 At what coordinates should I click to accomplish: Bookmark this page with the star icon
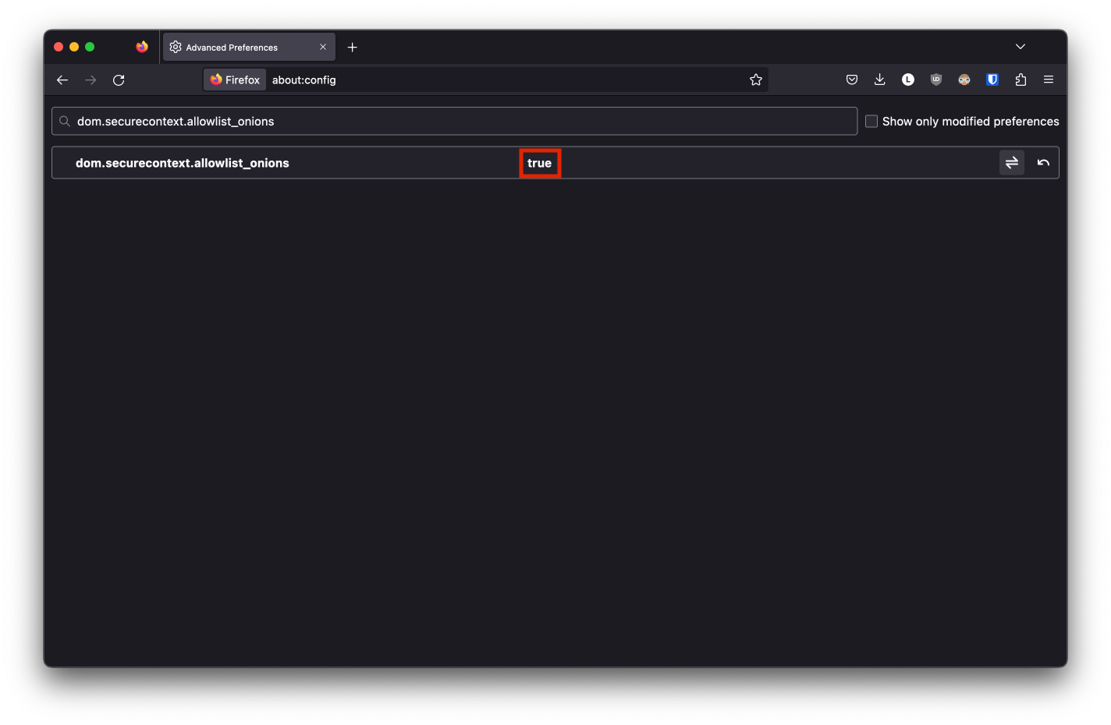click(756, 80)
